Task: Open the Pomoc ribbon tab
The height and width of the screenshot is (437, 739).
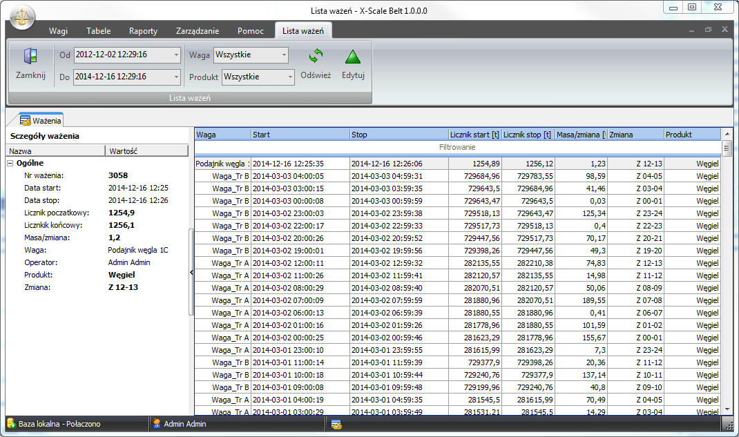Action: (250, 31)
